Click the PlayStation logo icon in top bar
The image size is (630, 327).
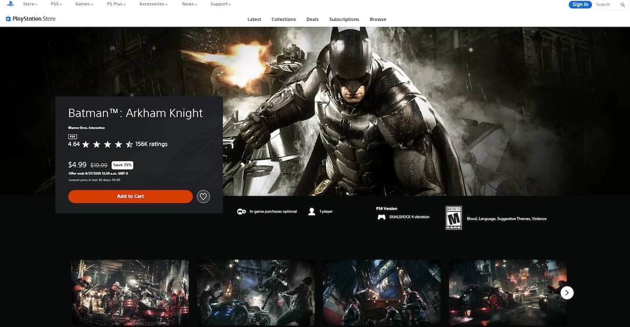[x=10, y=4]
